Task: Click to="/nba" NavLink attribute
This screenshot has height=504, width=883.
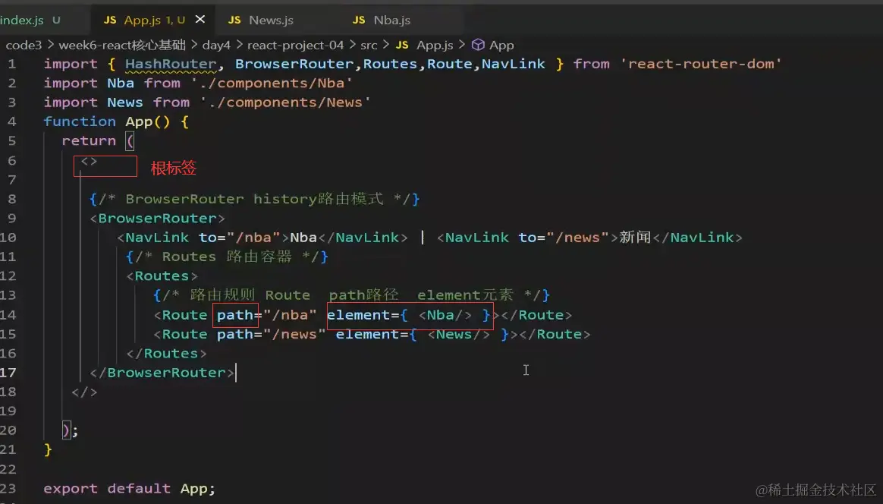Action: coord(239,238)
